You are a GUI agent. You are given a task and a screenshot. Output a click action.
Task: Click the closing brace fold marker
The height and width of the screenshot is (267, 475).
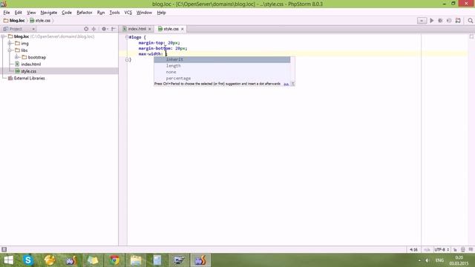coord(127,59)
